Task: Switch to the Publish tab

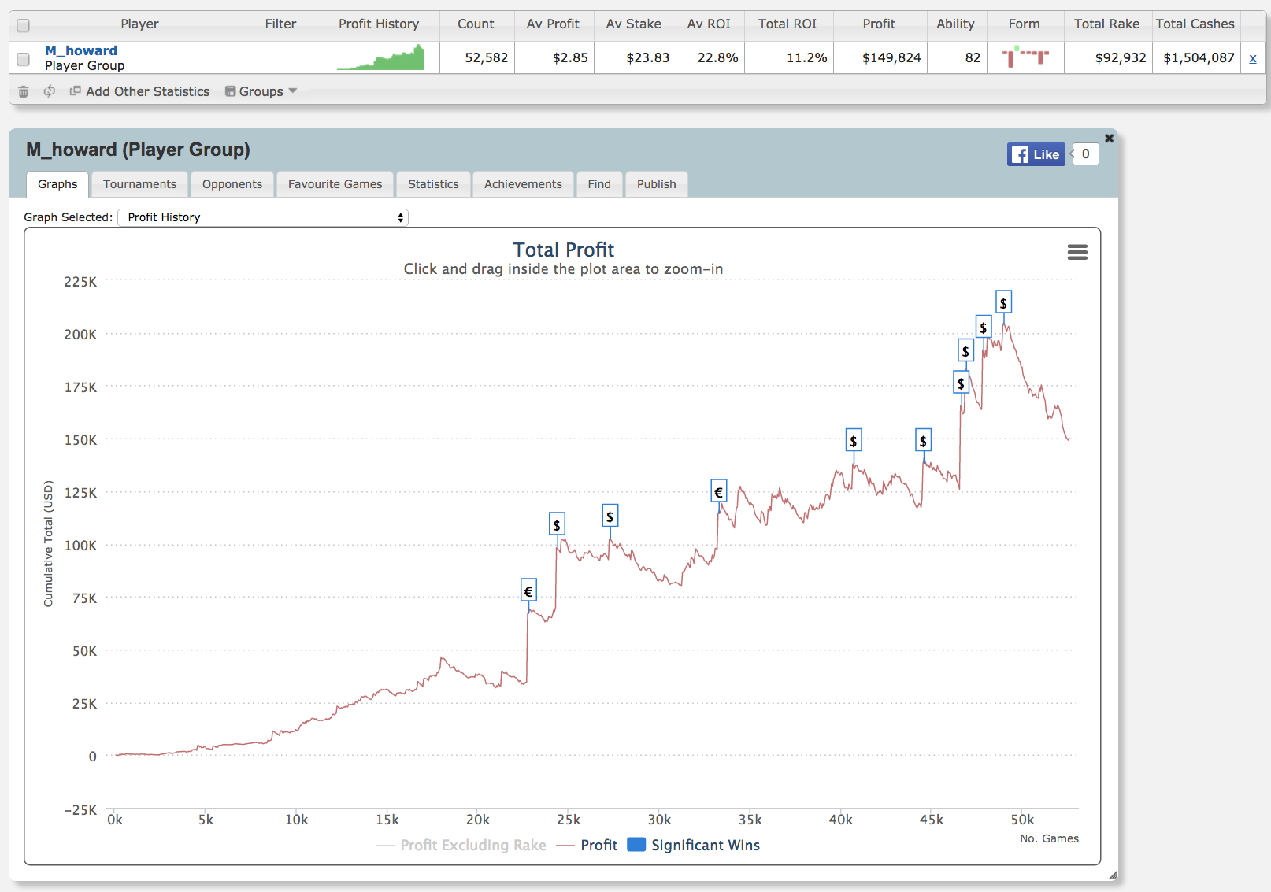Action: click(x=657, y=184)
